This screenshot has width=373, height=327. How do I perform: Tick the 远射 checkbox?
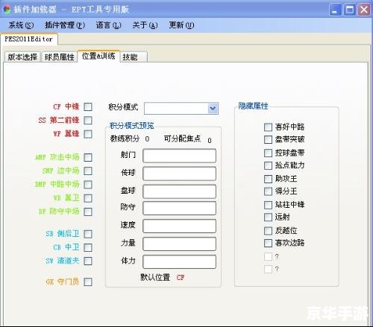[x=268, y=218]
